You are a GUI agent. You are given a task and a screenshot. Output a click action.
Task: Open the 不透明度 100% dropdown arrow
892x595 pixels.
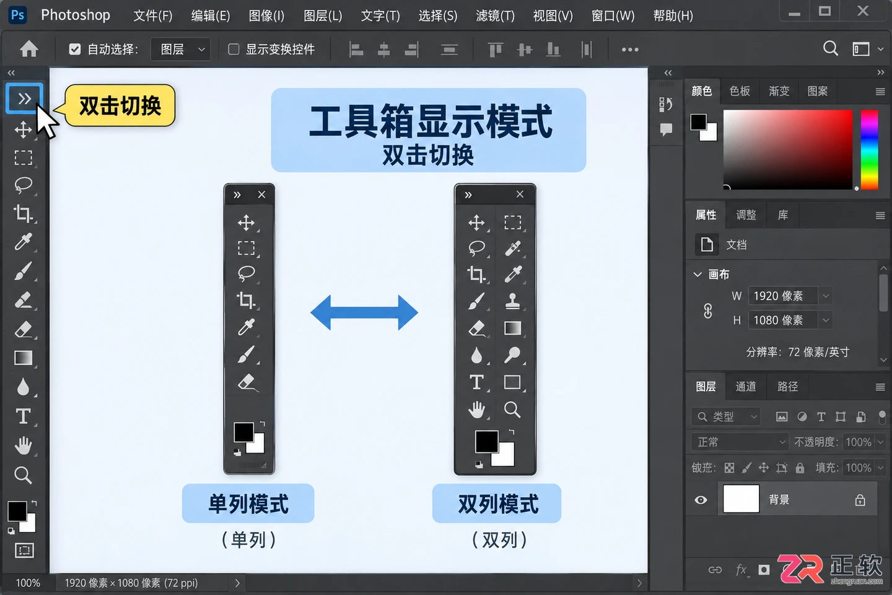[880, 442]
